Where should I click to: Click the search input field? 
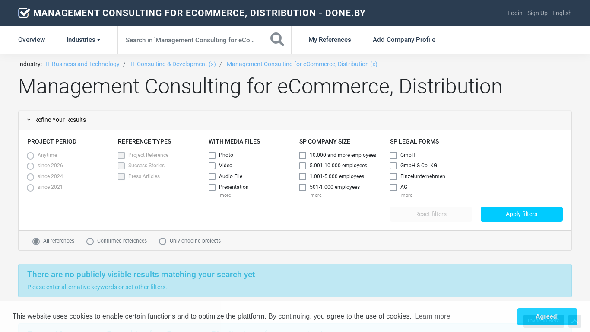(x=190, y=40)
